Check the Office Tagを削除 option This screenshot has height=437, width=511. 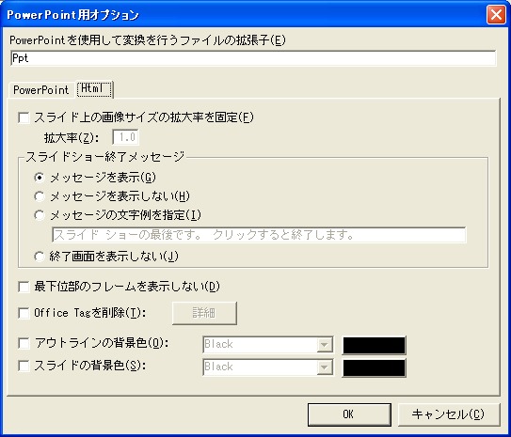pos(24,313)
